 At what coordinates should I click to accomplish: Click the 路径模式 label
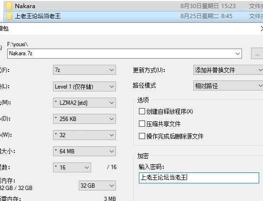click(144, 86)
